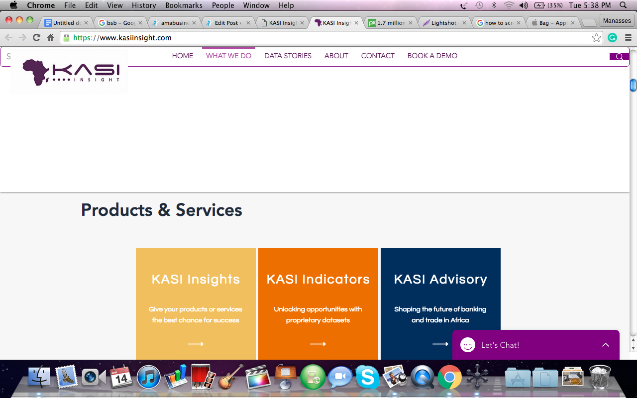Open the Apple menu
This screenshot has height=398, width=637.
[x=13, y=5]
